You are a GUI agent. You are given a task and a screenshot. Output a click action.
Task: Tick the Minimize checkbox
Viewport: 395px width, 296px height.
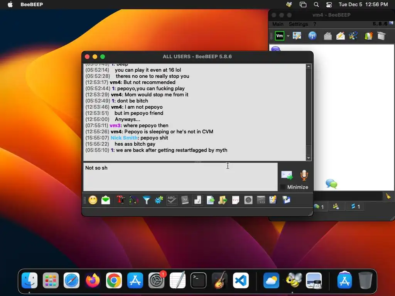[x=283, y=187]
